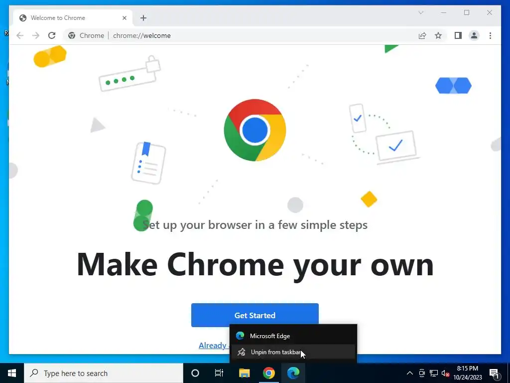Open a new tab with the plus button
This screenshot has width=510, height=383.
(x=143, y=18)
